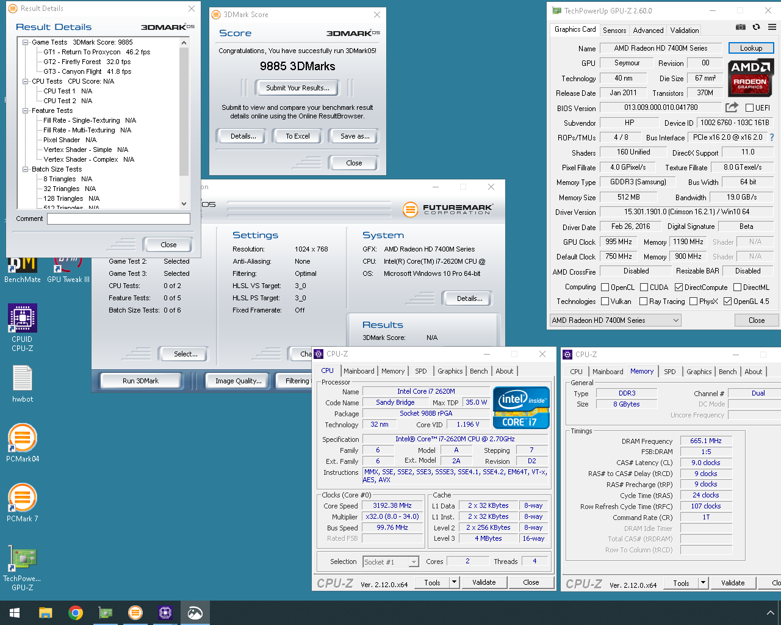781x625 pixels.
Task: Open the Windows Start menu
Action: tap(15, 613)
